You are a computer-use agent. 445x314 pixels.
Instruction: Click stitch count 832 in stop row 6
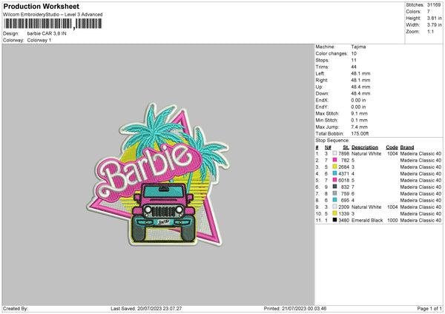[x=345, y=187]
